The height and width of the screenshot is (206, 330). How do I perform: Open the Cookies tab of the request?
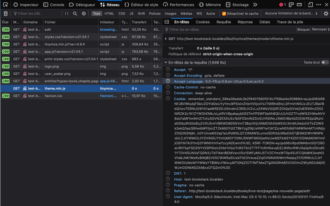click(x=203, y=22)
